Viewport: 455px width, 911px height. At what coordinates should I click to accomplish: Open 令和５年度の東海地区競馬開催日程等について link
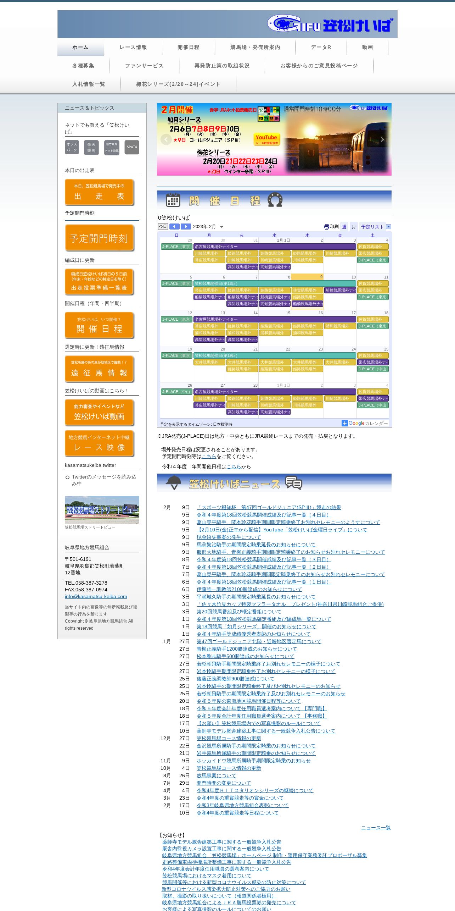pyautogui.click(x=248, y=701)
